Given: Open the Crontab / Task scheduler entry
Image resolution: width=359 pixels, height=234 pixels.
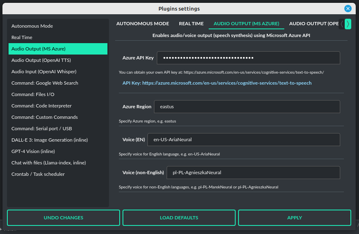Looking at the screenshot, I should tap(38, 174).
